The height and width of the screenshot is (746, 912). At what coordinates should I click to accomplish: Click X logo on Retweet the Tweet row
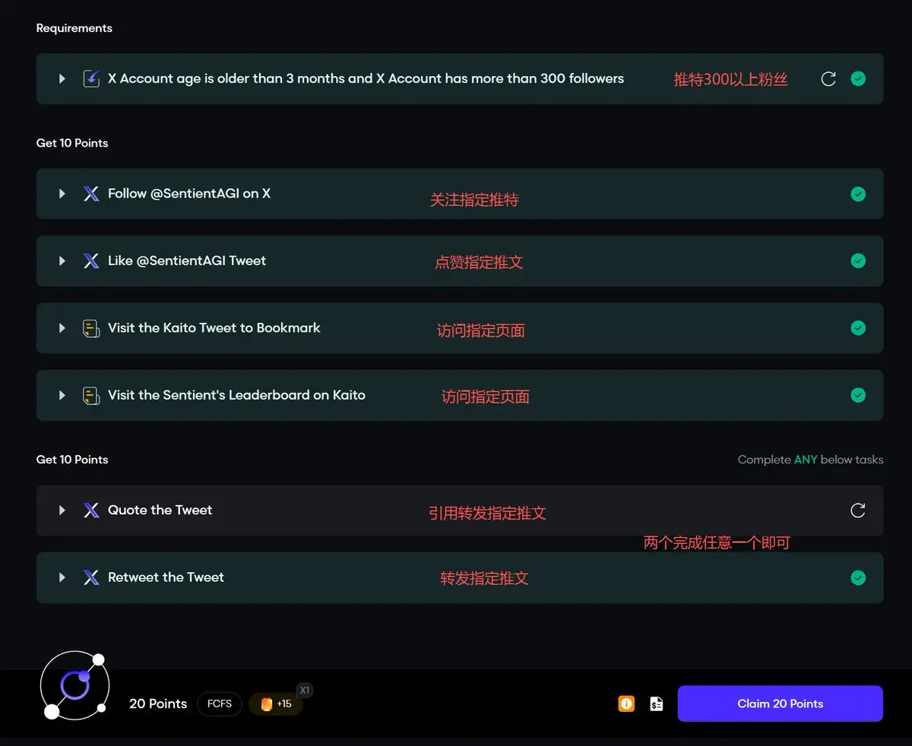[x=91, y=577]
